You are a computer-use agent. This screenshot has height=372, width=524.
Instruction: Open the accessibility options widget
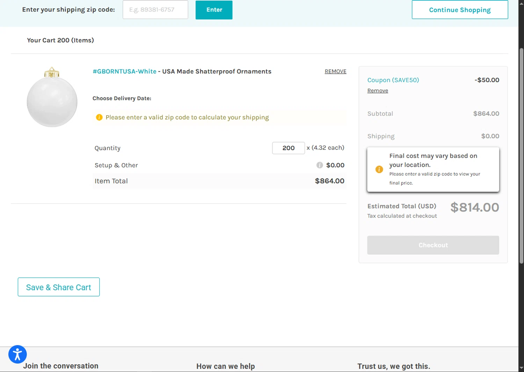coord(17,354)
